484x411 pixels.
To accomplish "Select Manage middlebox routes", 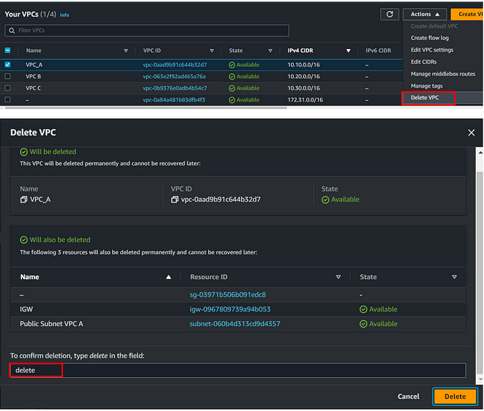I will (x=443, y=74).
